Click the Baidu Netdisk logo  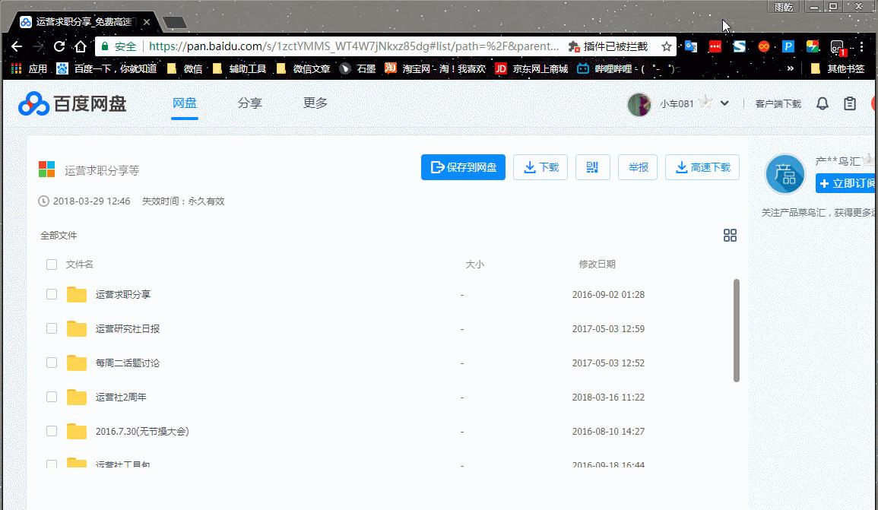click(73, 103)
